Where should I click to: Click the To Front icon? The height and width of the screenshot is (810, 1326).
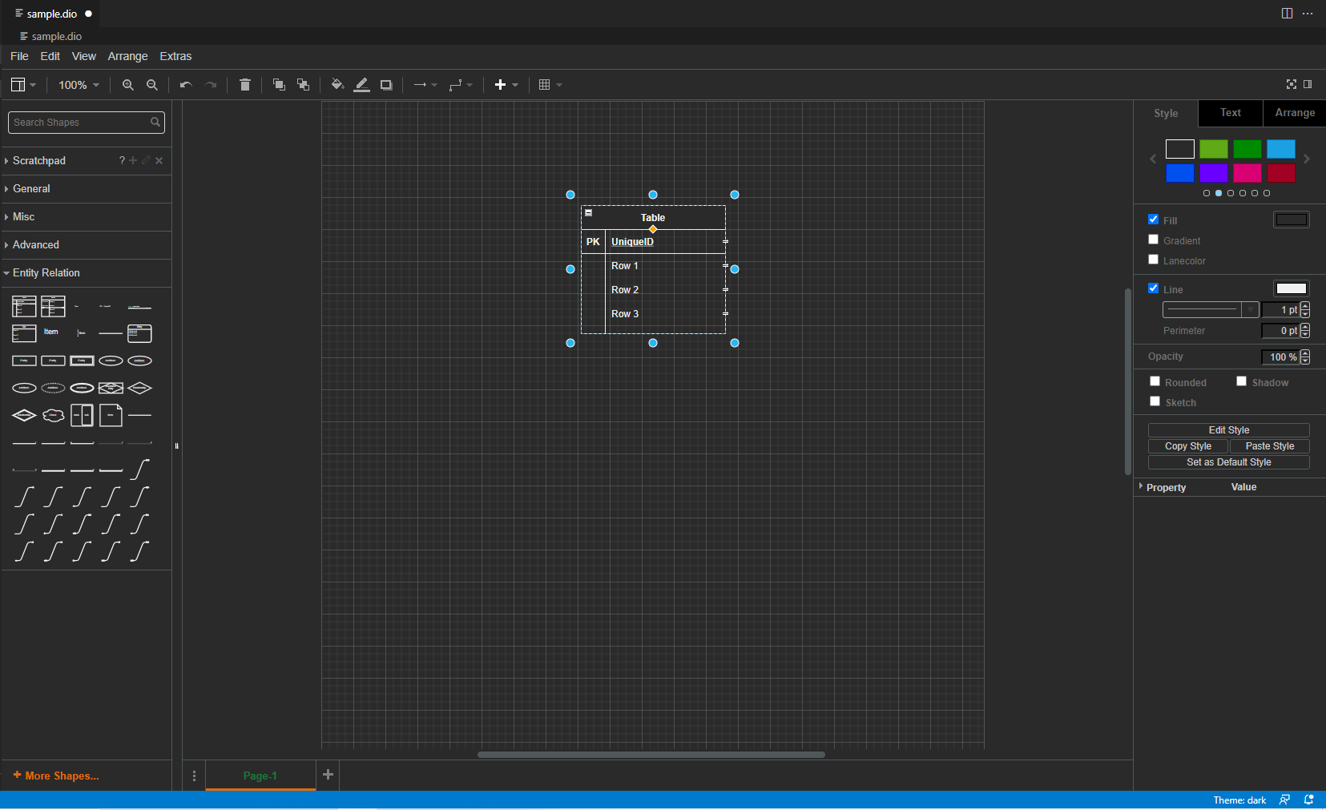coord(279,85)
